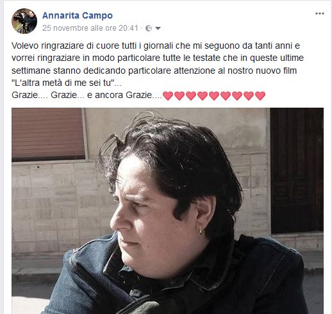Viewport: 332px width, 314px height.
Task: Click the brown window shutter in photo
Action: (x=49, y=134)
